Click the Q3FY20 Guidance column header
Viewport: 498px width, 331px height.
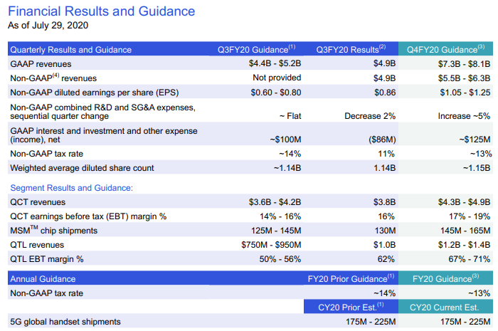click(x=256, y=50)
